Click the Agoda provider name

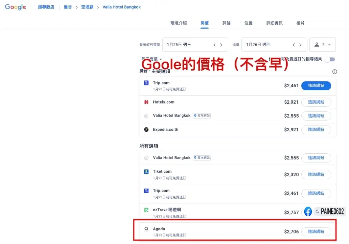[x=159, y=229]
